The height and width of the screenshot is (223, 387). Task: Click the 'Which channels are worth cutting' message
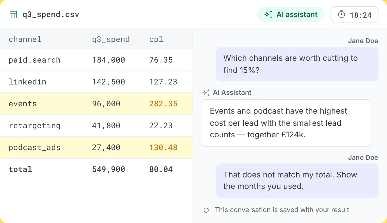(297, 64)
